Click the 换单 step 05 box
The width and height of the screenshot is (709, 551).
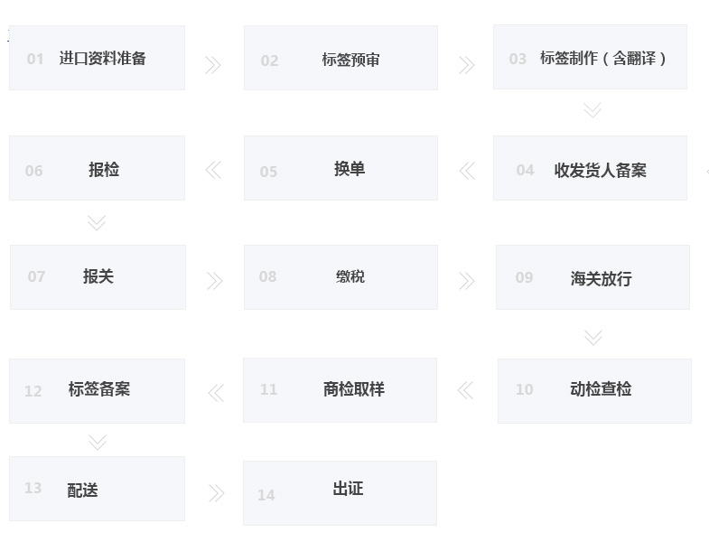pos(341,168)
